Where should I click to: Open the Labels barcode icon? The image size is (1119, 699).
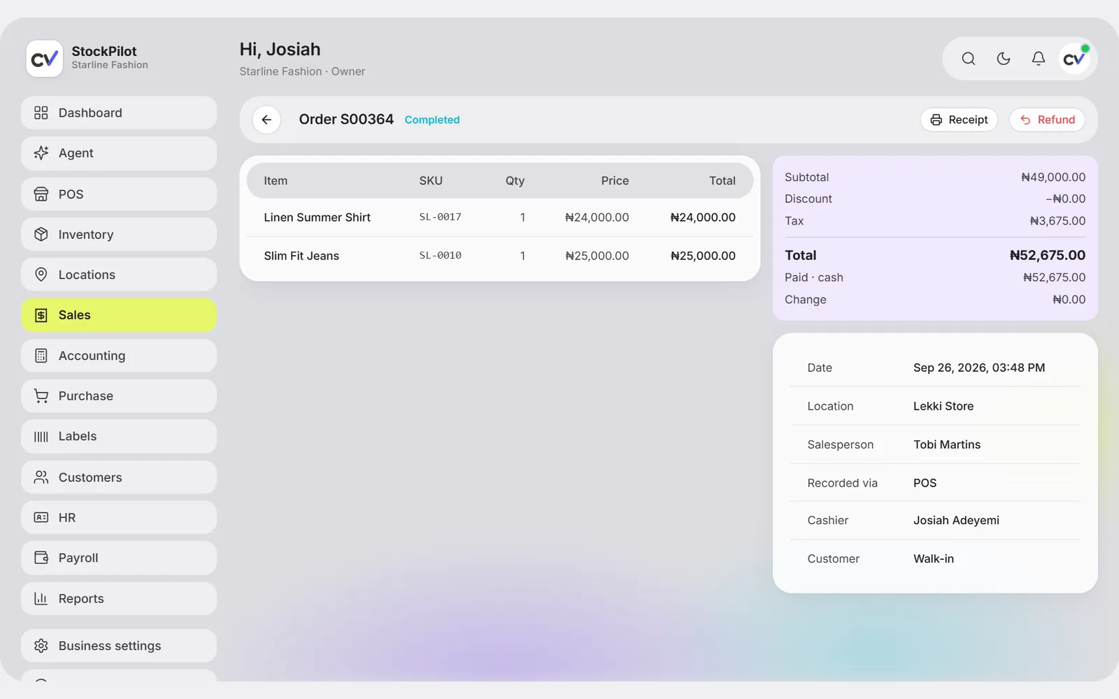tap(41, 436)
